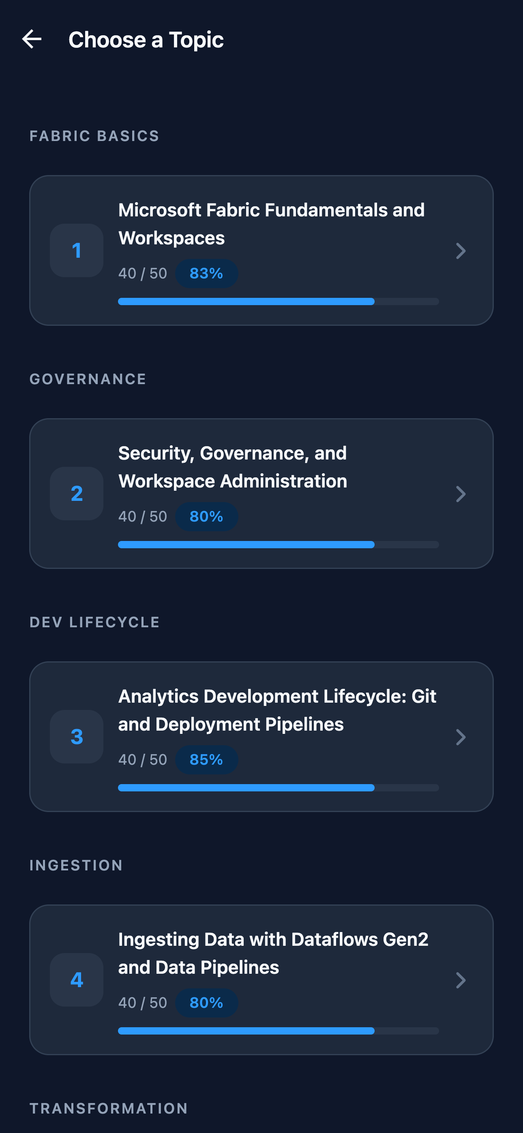Viewport: 523px width, 1133px height.
Task: Select Microsoft Fabric Fundamentals and Workspaces title
Action: point(272,224)
